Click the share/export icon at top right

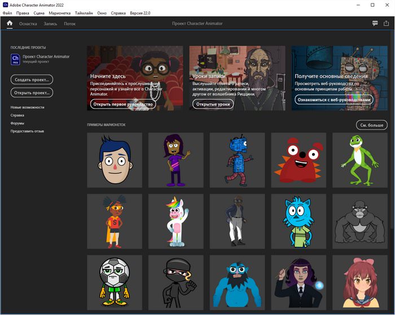(386, 24)
